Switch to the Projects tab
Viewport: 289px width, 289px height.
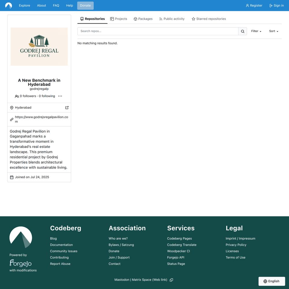point(118,19)
